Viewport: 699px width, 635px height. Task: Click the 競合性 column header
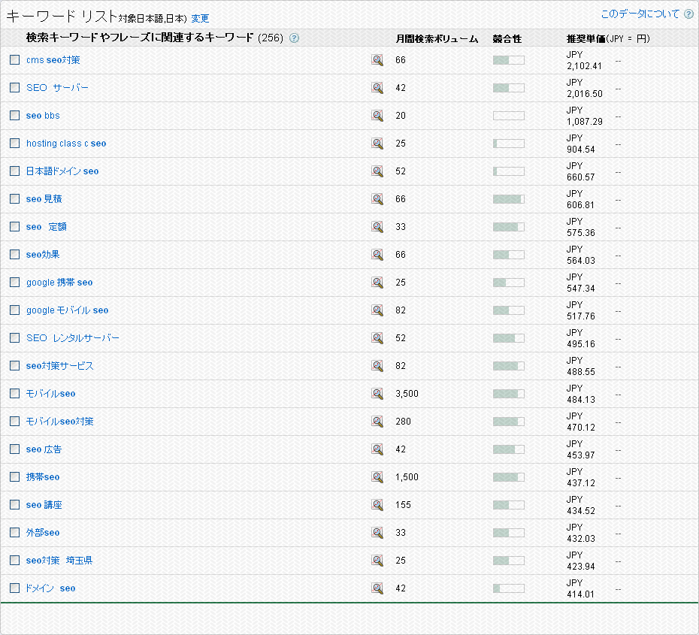click(507, 38)
